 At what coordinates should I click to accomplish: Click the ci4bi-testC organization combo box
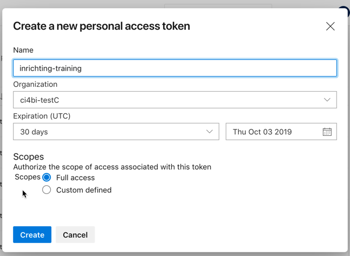point(162,100)
